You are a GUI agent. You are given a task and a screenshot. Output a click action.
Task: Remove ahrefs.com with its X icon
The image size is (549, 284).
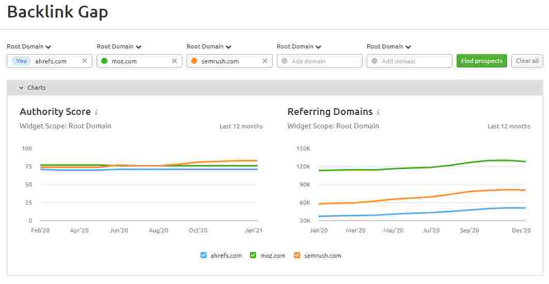[x=85, y=61]
